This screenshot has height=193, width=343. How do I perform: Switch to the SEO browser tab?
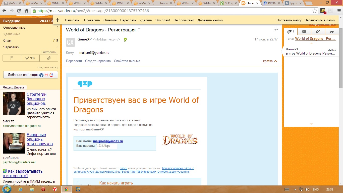228,3
